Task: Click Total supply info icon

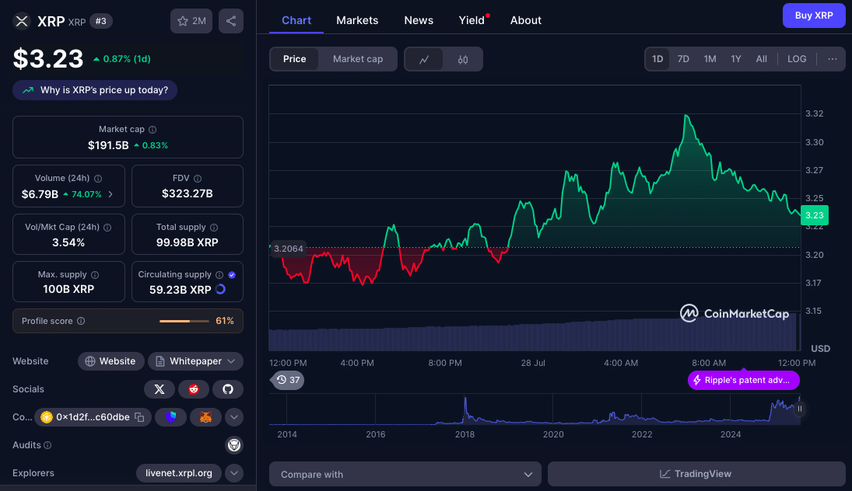Action: click(x=214, y=228)
